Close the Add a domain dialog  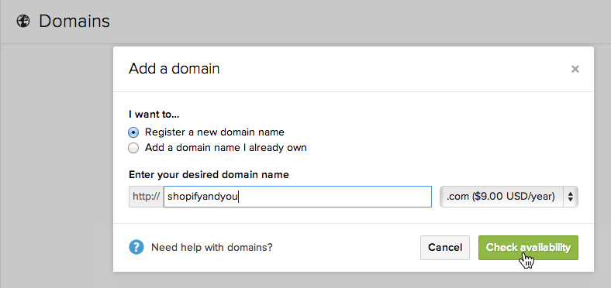575,69
